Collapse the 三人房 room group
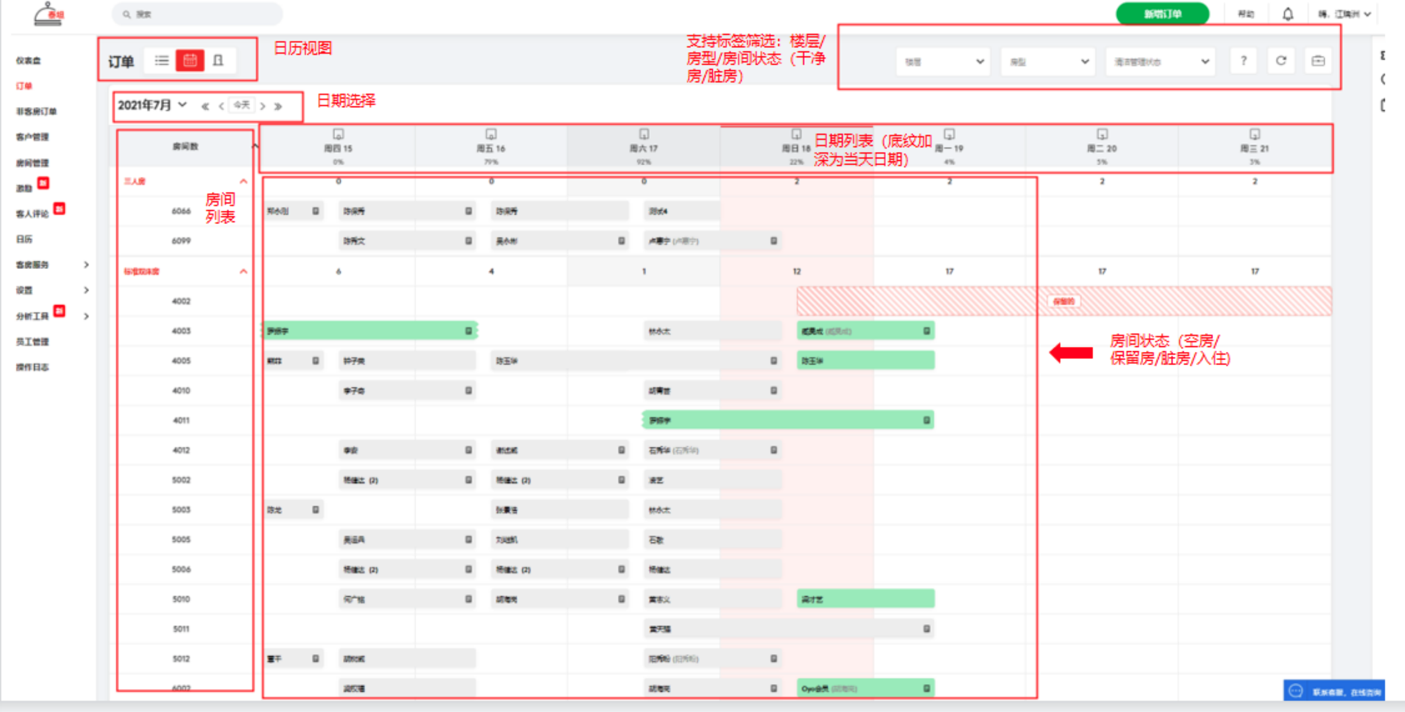The image size is (1405, 712). click(243, 181)
